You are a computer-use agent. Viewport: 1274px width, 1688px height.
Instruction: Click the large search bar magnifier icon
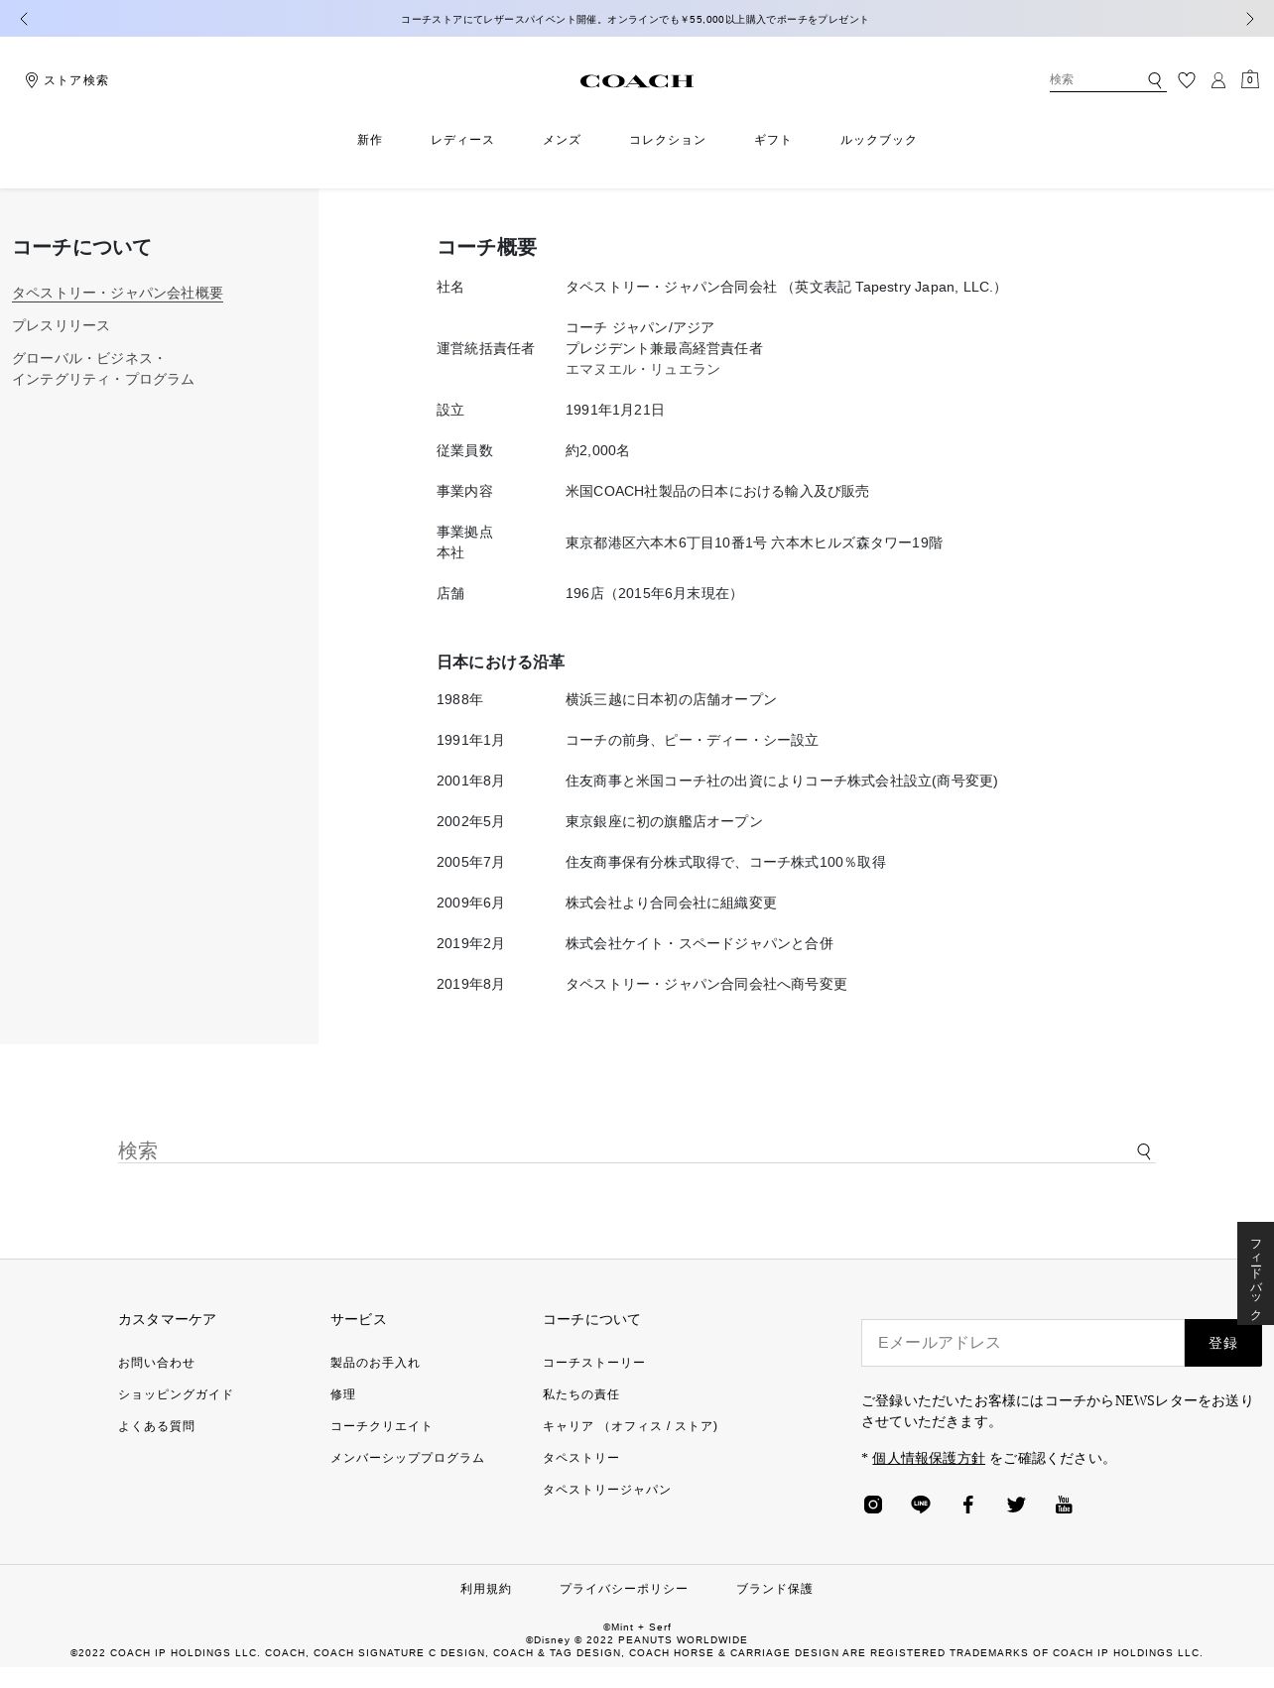tap(1144, 1150)
